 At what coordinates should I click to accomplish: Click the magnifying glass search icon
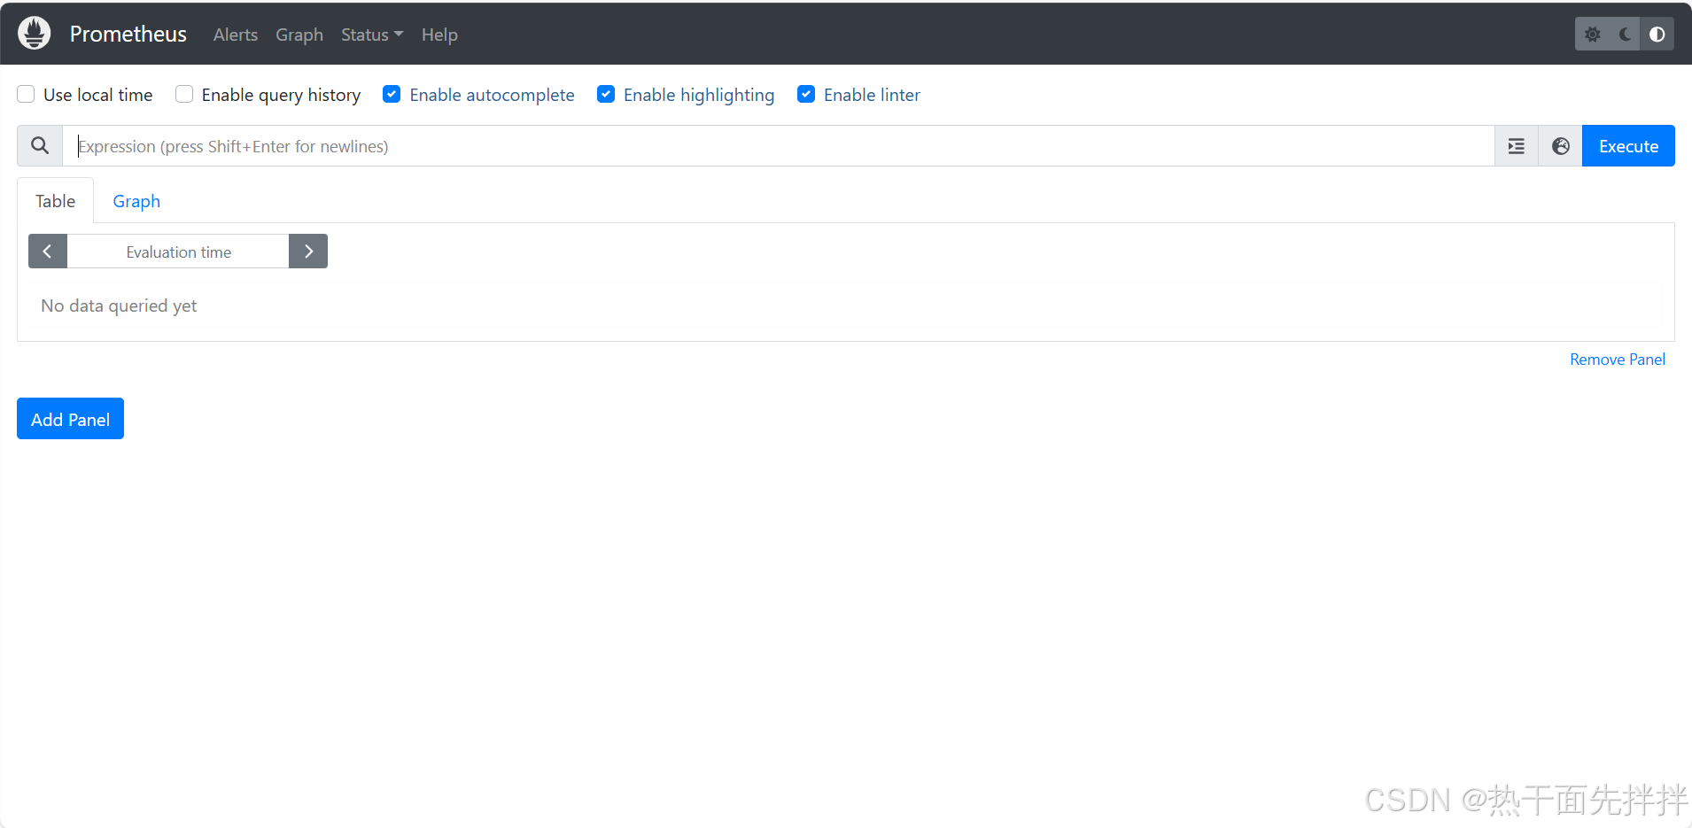click(40, 146)
